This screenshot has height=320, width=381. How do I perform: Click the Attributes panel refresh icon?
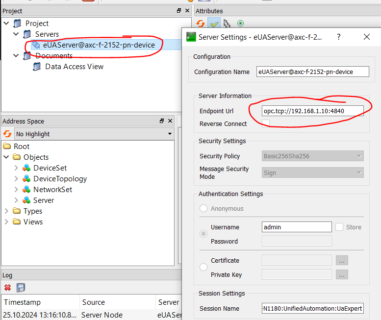(200, 23)
